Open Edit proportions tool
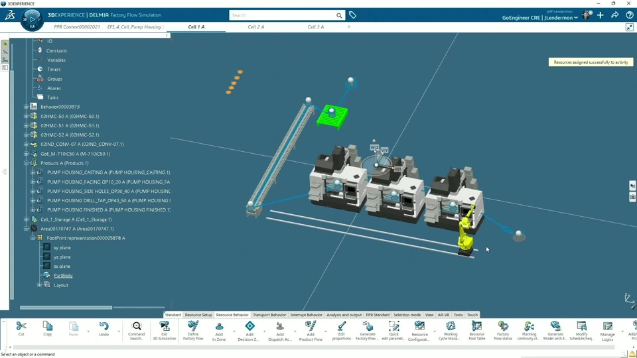The width and height of the screenshot is (637, 358). point(342,331)
